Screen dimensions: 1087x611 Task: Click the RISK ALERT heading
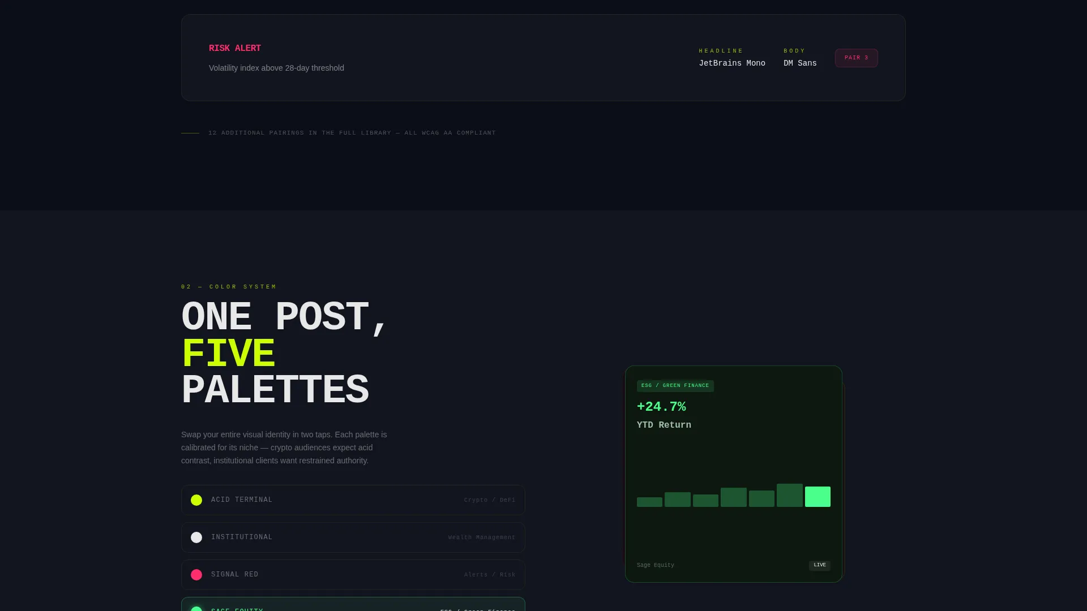click(x=235, y=49)
